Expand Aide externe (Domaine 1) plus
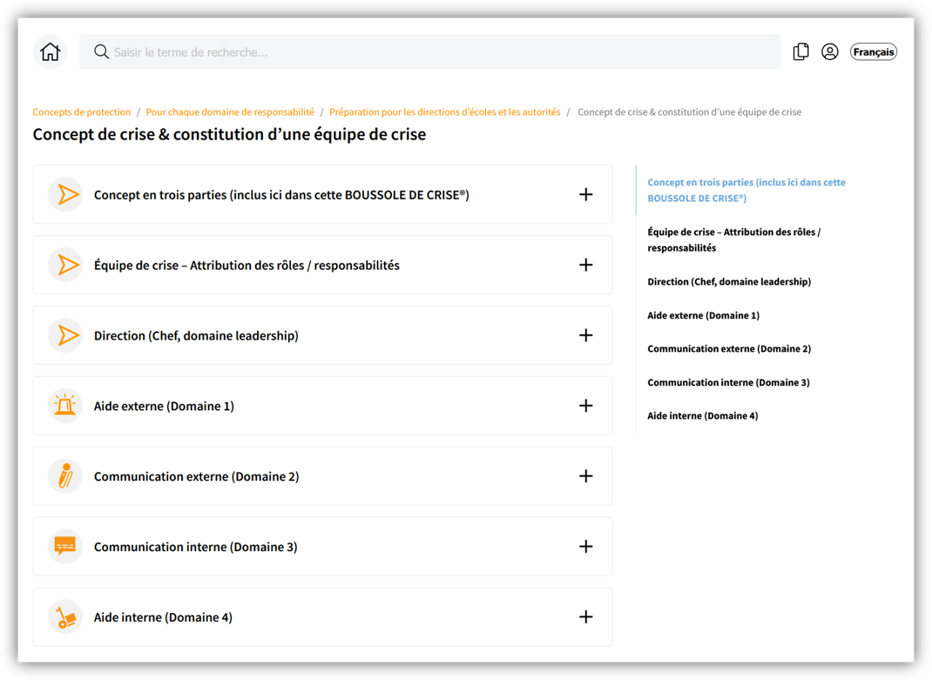 tap(586, 406)
